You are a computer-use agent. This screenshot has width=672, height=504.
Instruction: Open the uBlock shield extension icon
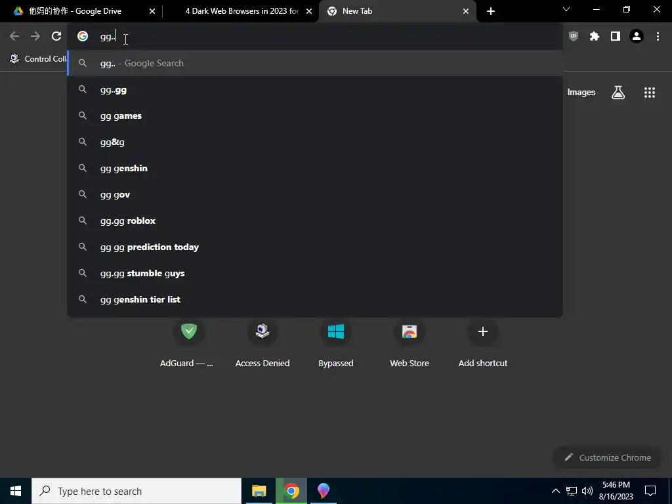(x=573, y=37)
